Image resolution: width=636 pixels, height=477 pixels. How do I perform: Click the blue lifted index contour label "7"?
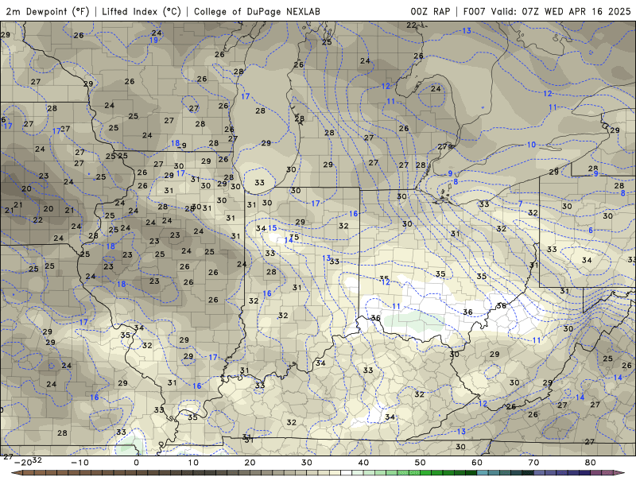521,204
